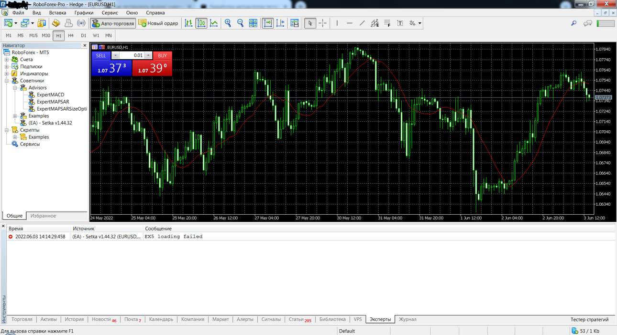Viewport: 617px width, 335px height.
Task: Toggle chart auto-scroll to latest bar
Action: [268, 23]
